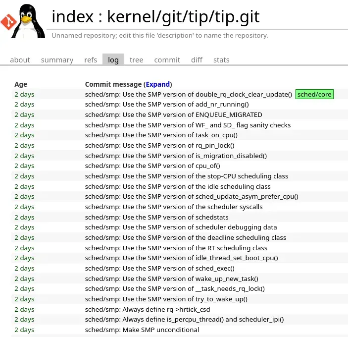Select the log tab

point(113,60)
